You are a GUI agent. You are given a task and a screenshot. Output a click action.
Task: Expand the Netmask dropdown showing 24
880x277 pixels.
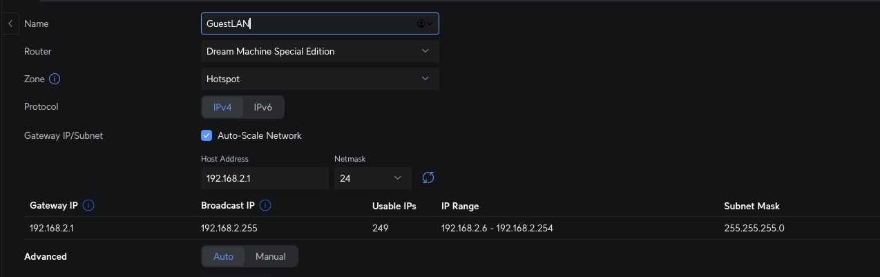[x=373, y=178]
